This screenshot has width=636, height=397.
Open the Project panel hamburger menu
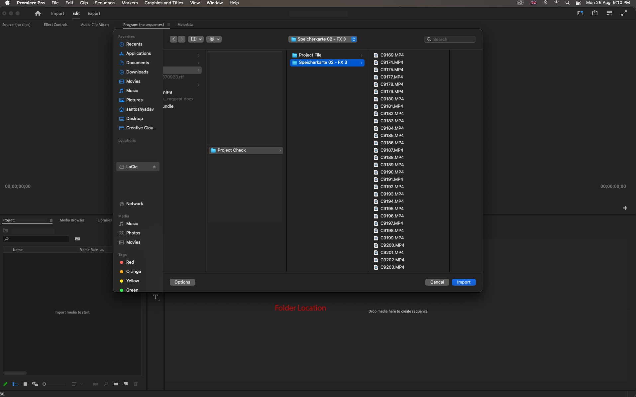coord(51,220)
